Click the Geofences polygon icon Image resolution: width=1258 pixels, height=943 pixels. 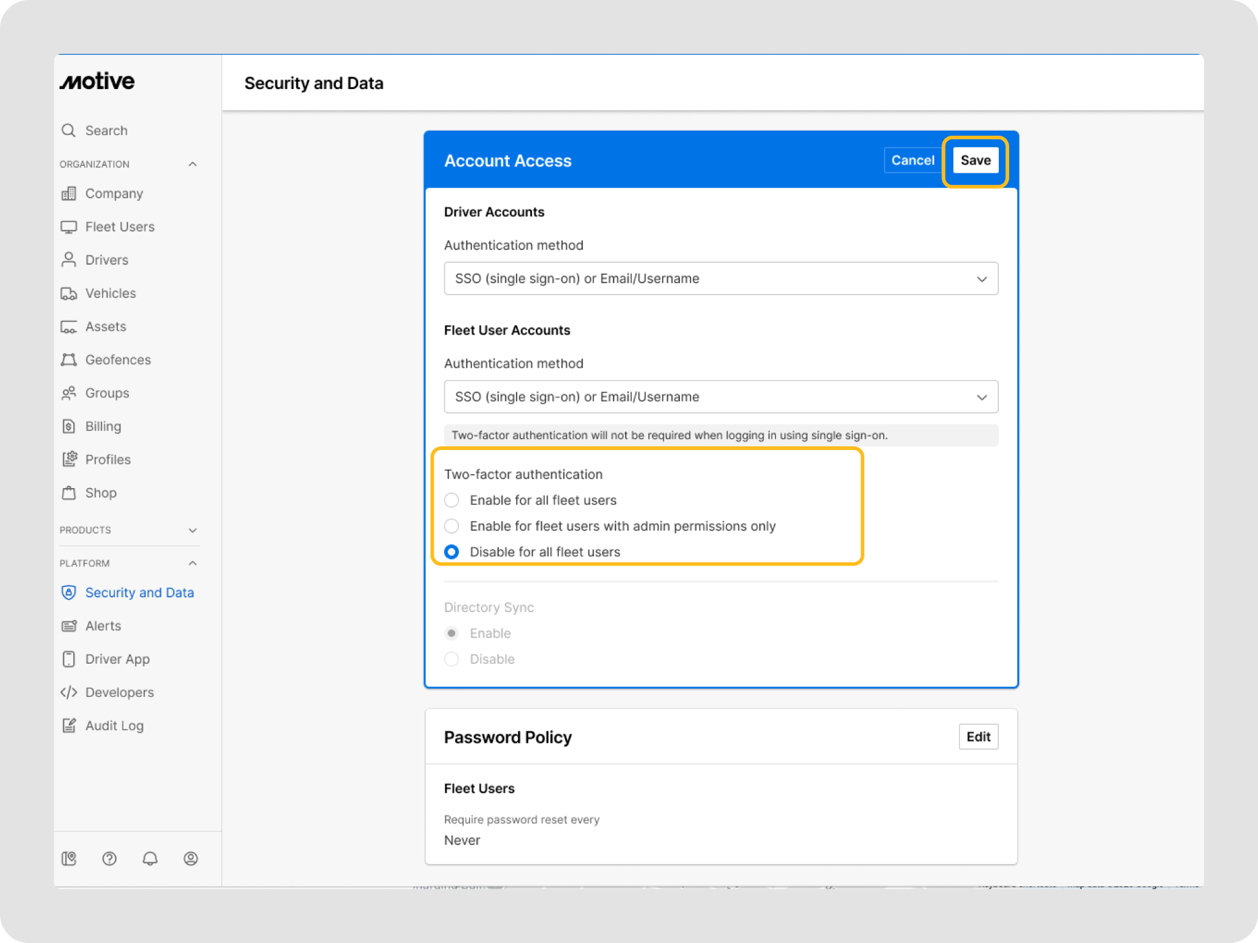coord(69,360)
